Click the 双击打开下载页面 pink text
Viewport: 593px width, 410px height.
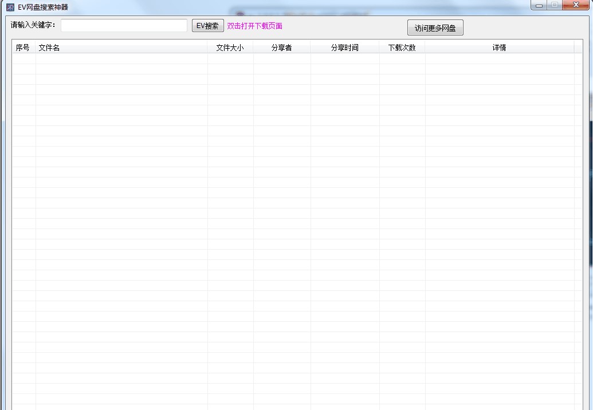tap(254, 26)
